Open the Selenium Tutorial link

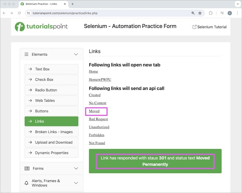pos(209,27)
